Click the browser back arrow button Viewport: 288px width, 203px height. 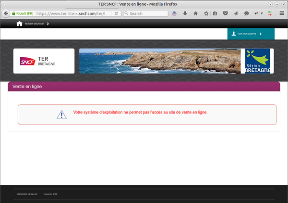coord(5,13)
